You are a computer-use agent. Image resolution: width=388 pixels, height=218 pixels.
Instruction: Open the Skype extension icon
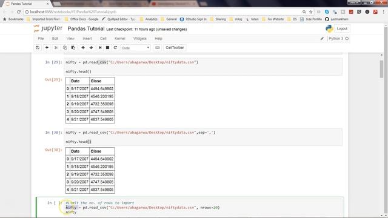tap(327, 12)
